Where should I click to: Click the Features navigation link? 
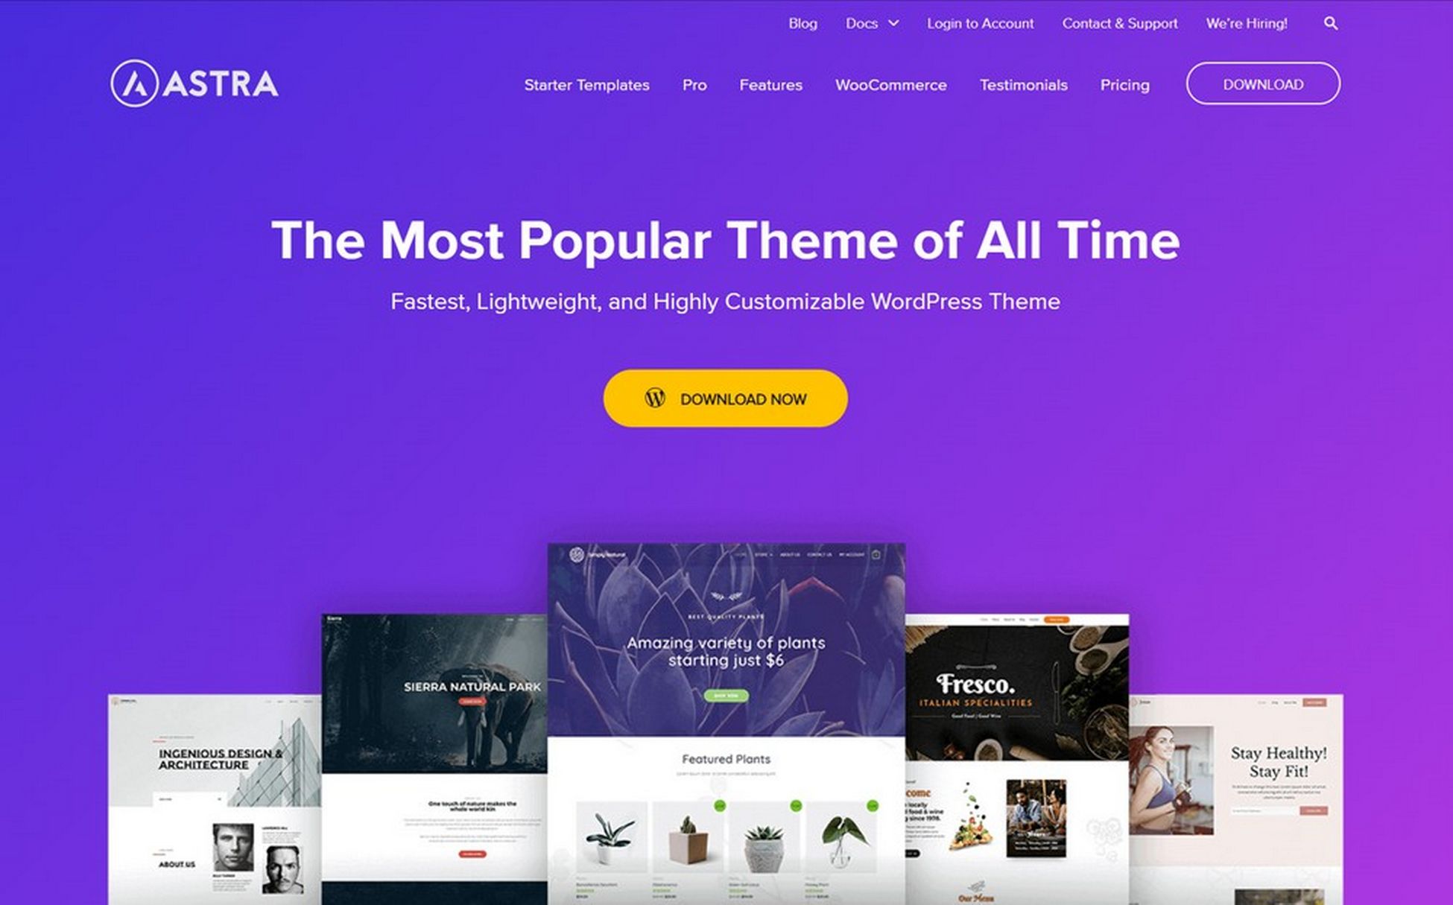770,84
